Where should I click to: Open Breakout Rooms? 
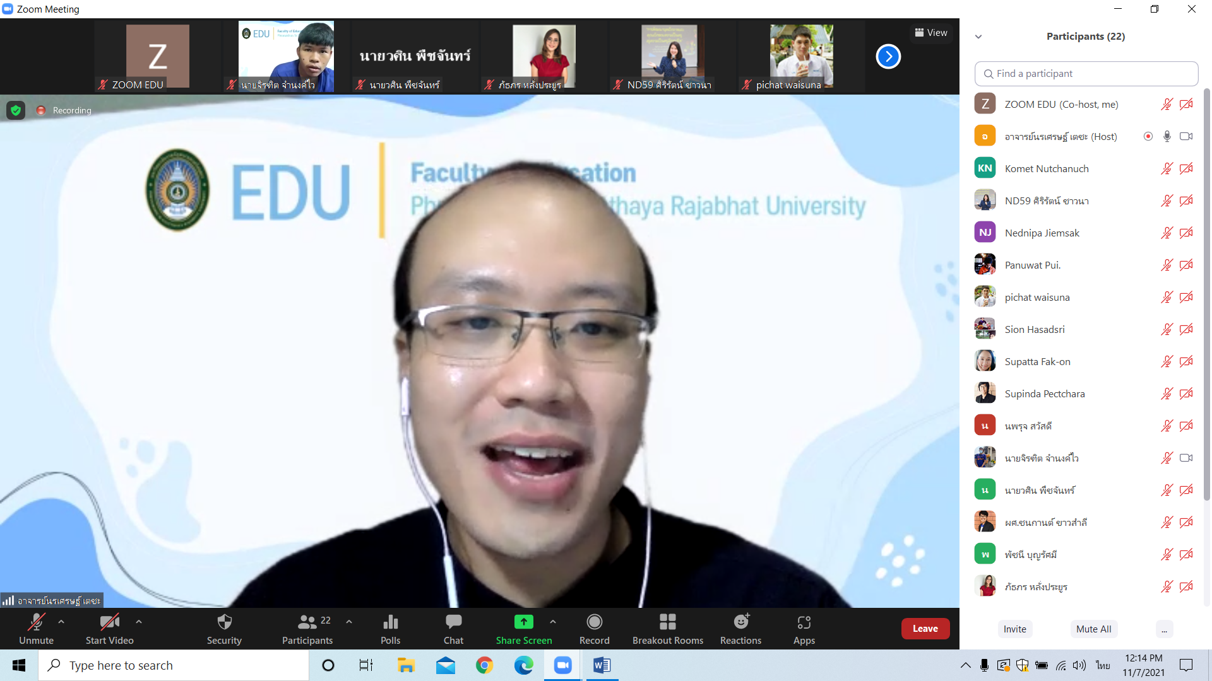pyautogui.click(x=668, y=629)
